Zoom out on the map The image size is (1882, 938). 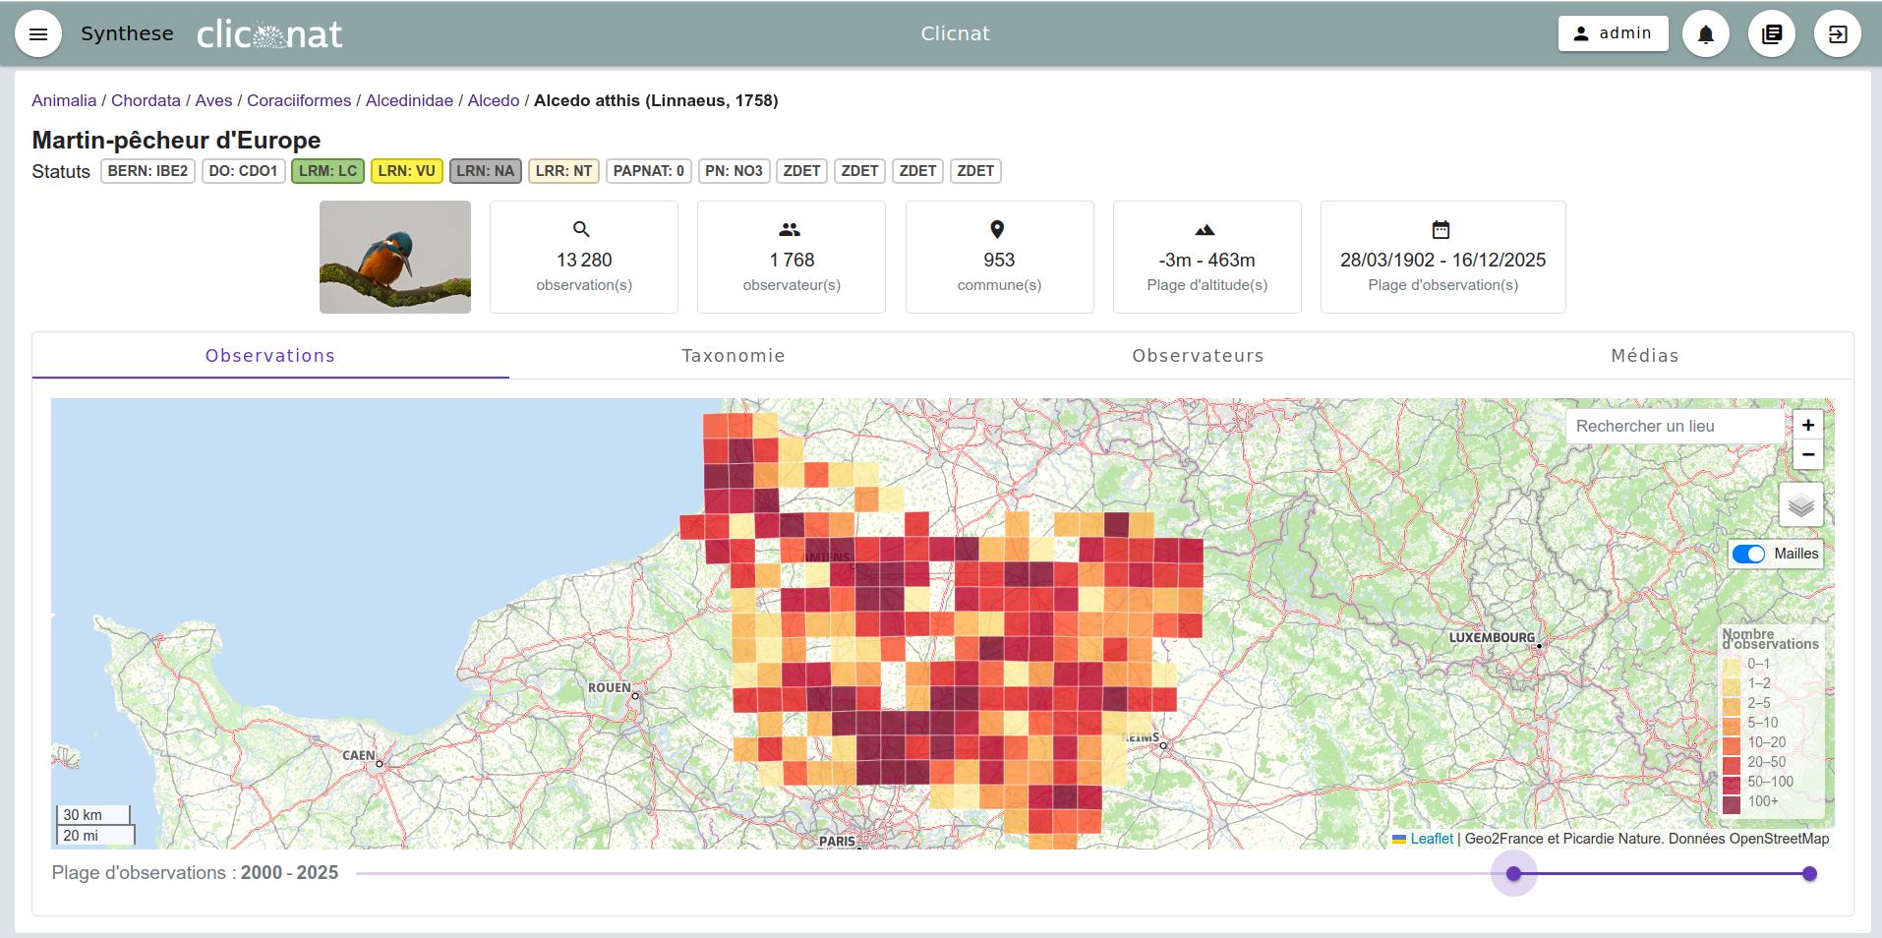tap(1807, 454)
